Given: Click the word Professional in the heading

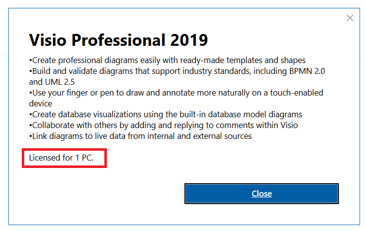Looking at the screenshot, I should 118,40.
